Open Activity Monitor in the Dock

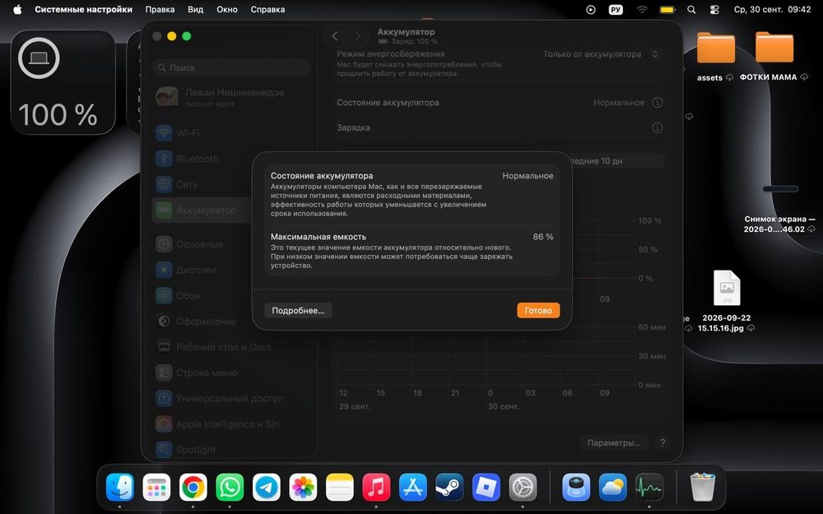tap(649, 487)
